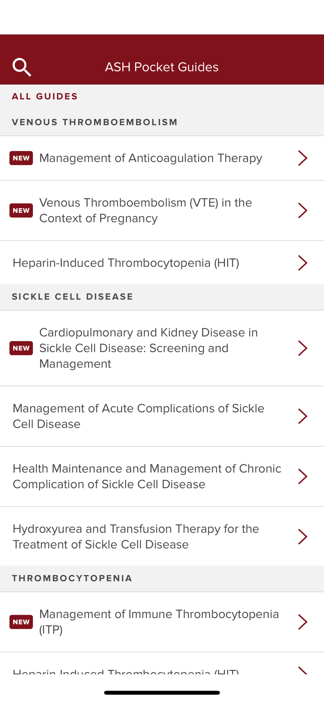Tap NEW badge beside Anticoagulation Therapy
Viewport: 324px width, 701px height.
[x=21, y=158]
